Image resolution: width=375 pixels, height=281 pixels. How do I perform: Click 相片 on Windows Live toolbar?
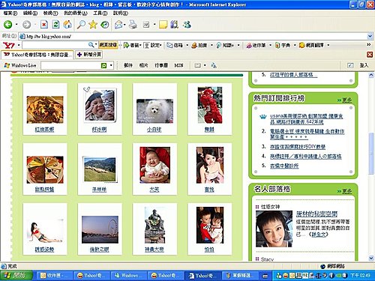pos(143,65)
